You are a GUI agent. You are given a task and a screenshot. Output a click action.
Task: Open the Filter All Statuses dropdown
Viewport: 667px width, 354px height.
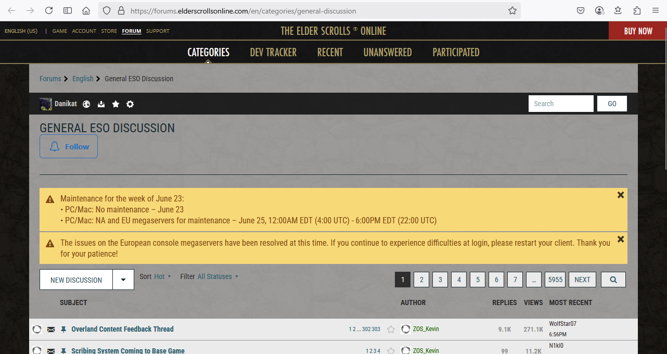[218, 276]
